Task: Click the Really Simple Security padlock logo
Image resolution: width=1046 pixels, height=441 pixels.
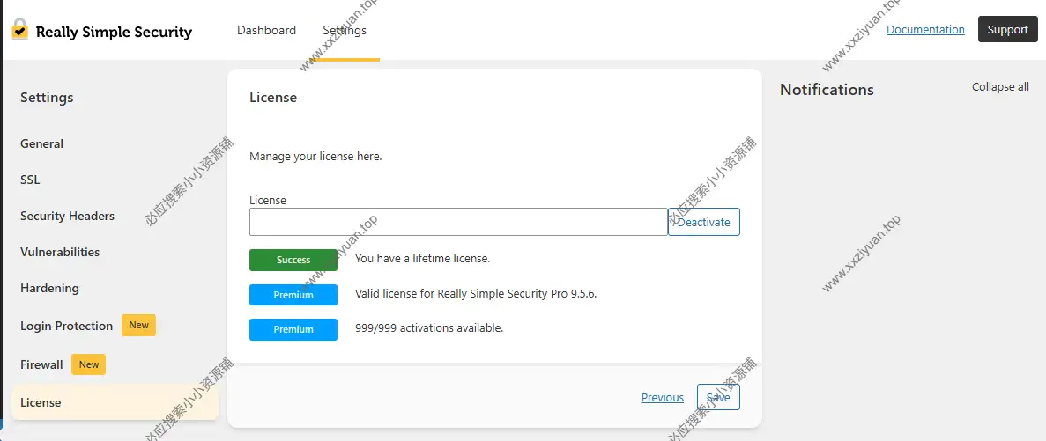Action: pos(19,30)
